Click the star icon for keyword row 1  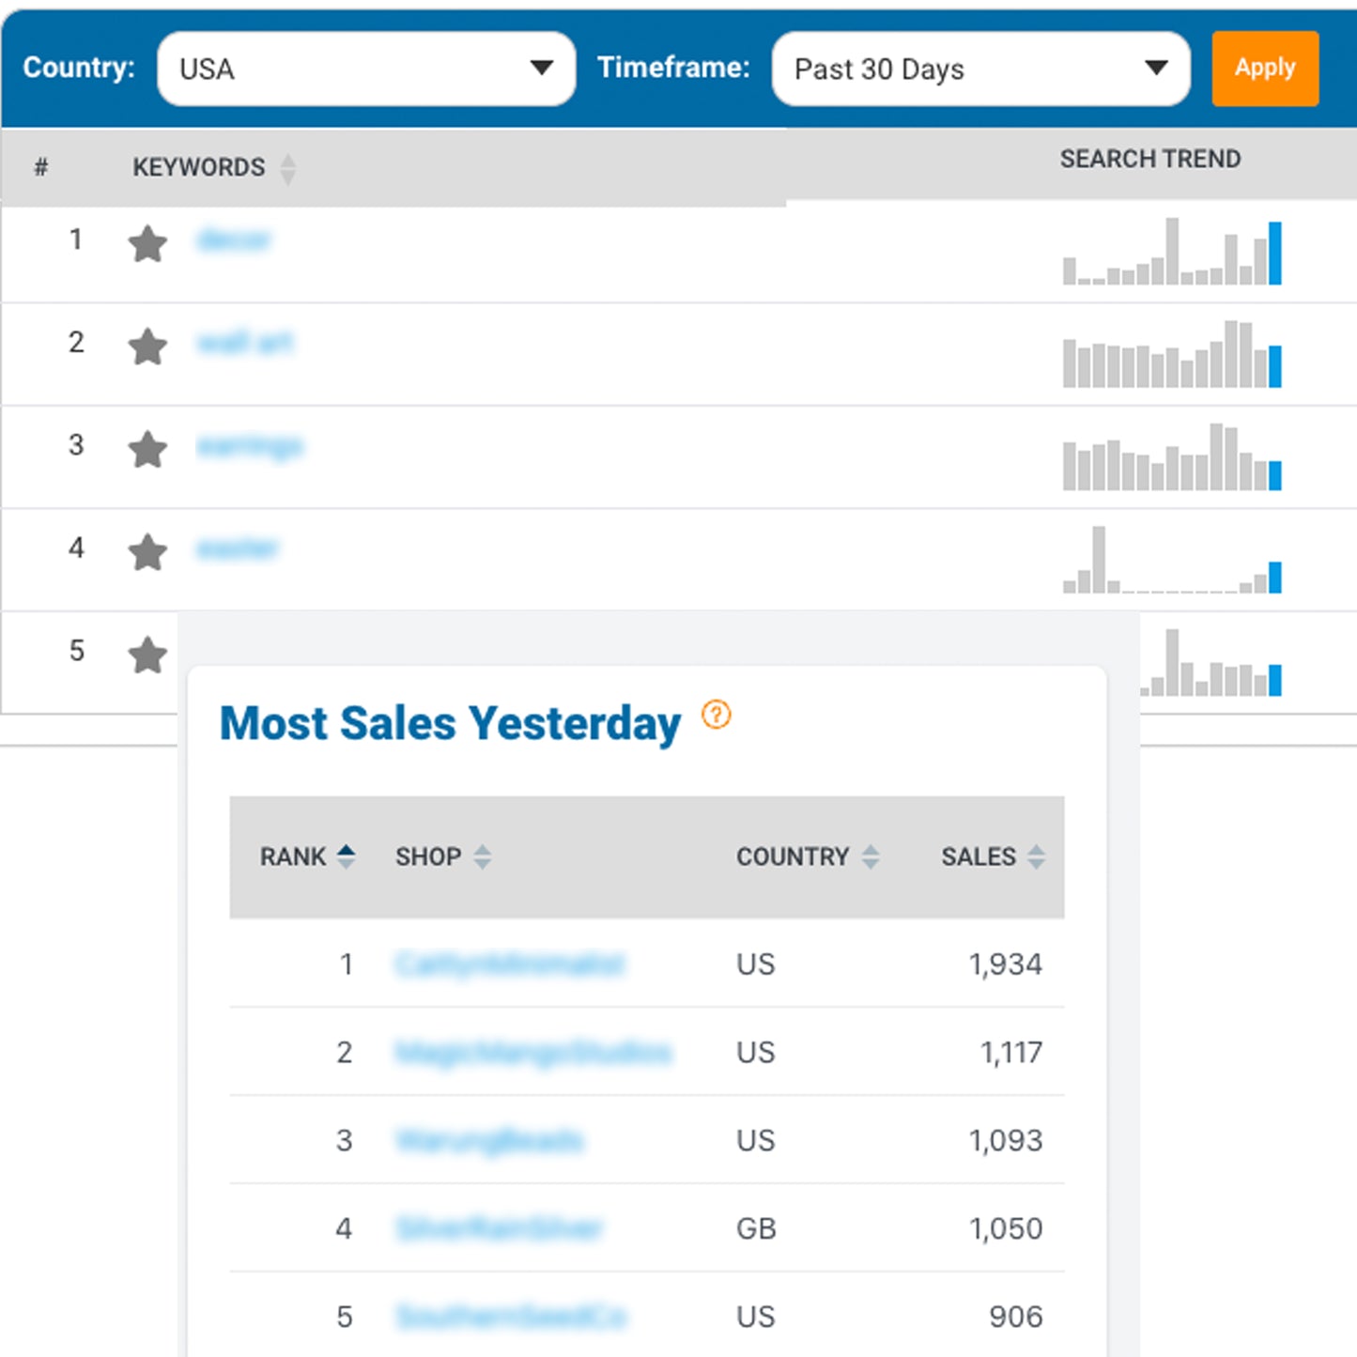(x=147, y=244)
